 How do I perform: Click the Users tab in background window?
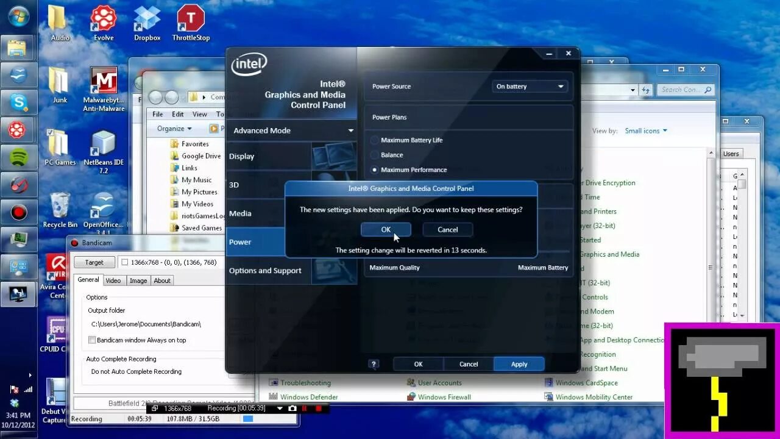tap(731, 154)
